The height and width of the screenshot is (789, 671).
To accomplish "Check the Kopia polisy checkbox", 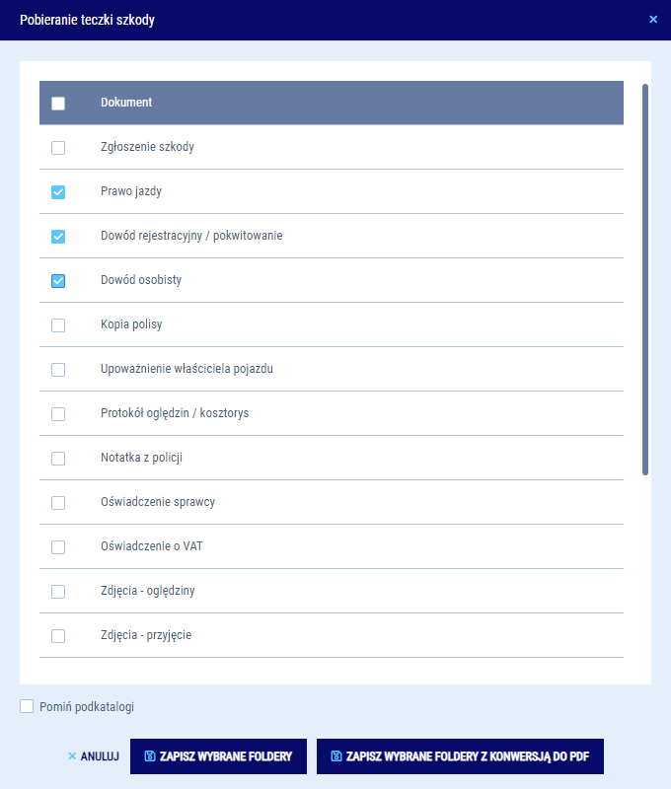I will [x=58, y=325].
